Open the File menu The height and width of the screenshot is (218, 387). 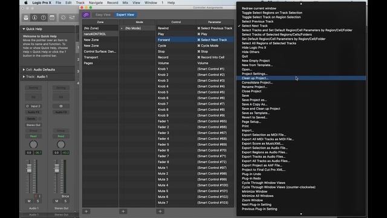click(59, 2)
